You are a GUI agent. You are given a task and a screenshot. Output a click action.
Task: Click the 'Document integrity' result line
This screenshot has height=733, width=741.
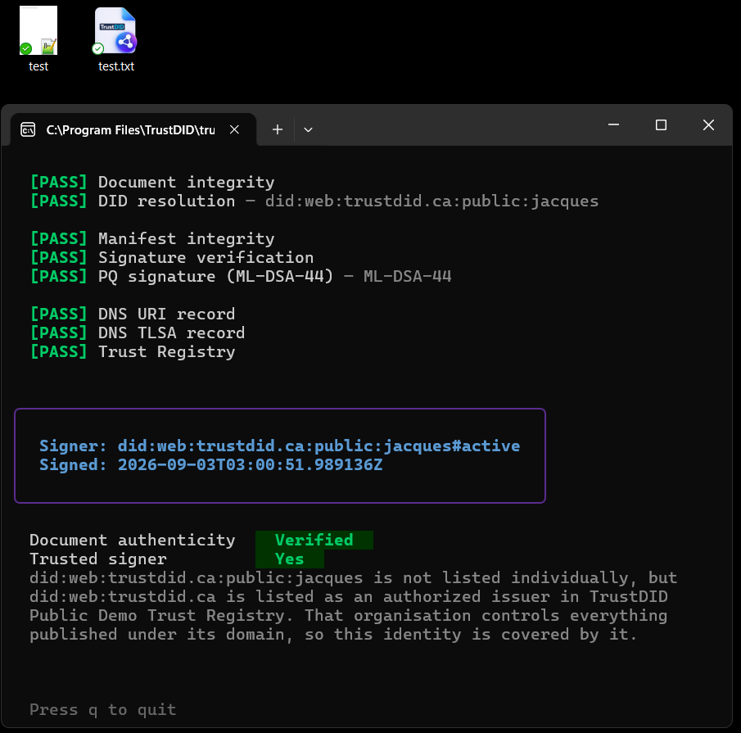pyautogui.click(x=152, y=183)
